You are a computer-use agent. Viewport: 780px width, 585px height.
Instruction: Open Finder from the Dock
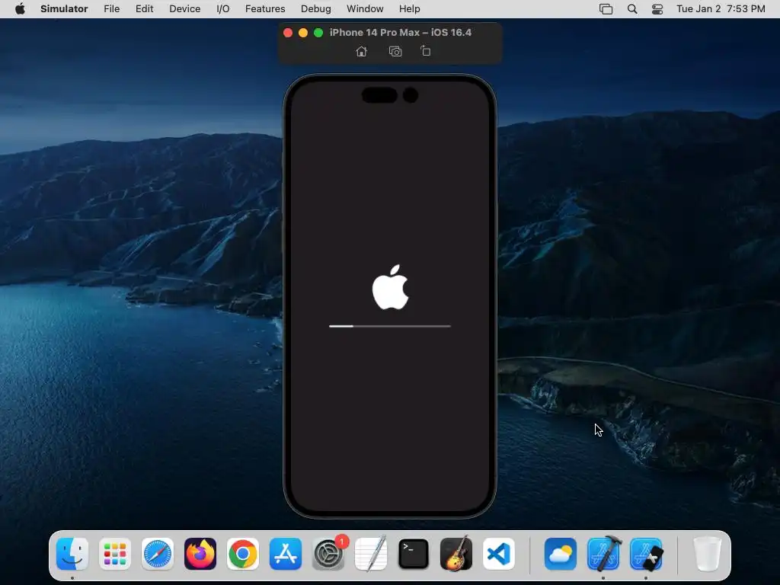72,554
